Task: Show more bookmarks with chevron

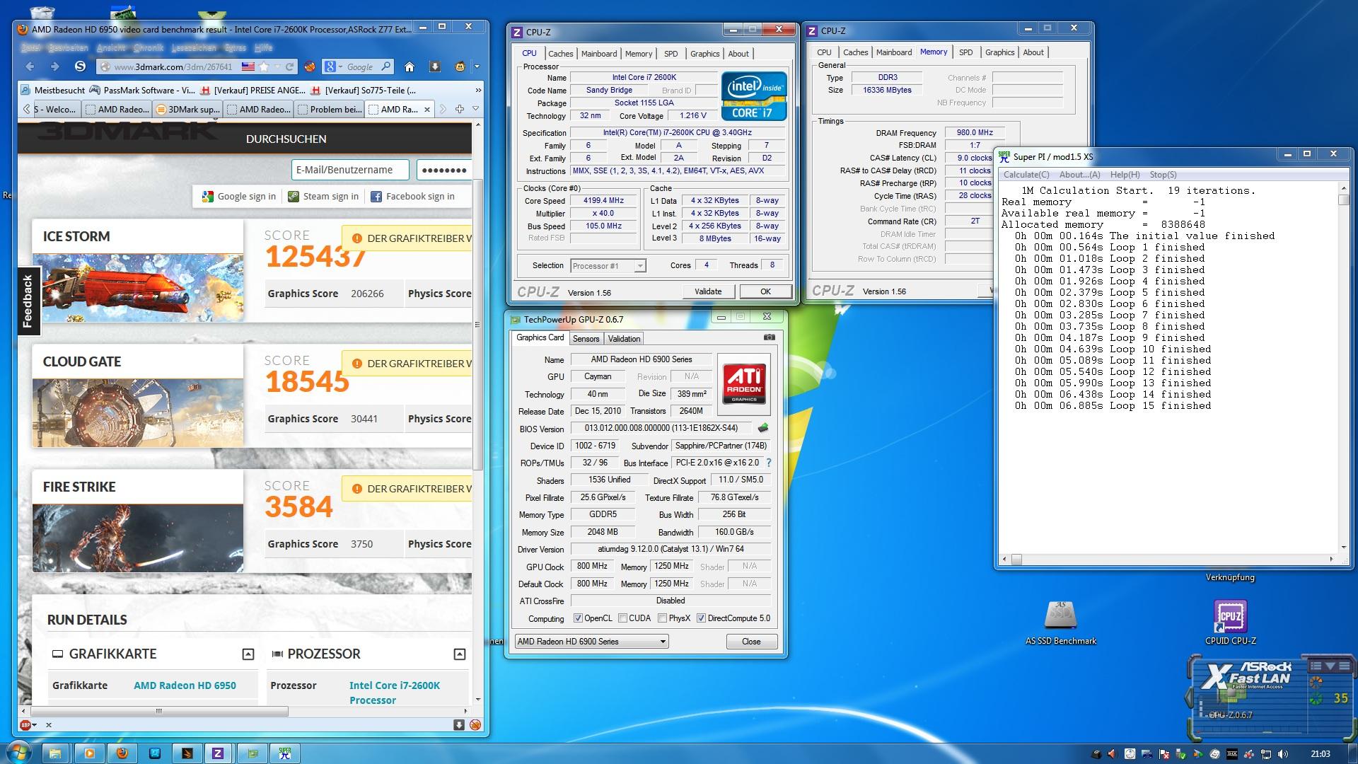Action: (478, 90)
